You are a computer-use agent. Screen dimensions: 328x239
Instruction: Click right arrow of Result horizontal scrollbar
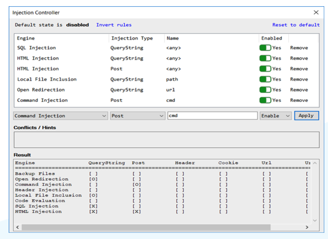coord(307,227)
